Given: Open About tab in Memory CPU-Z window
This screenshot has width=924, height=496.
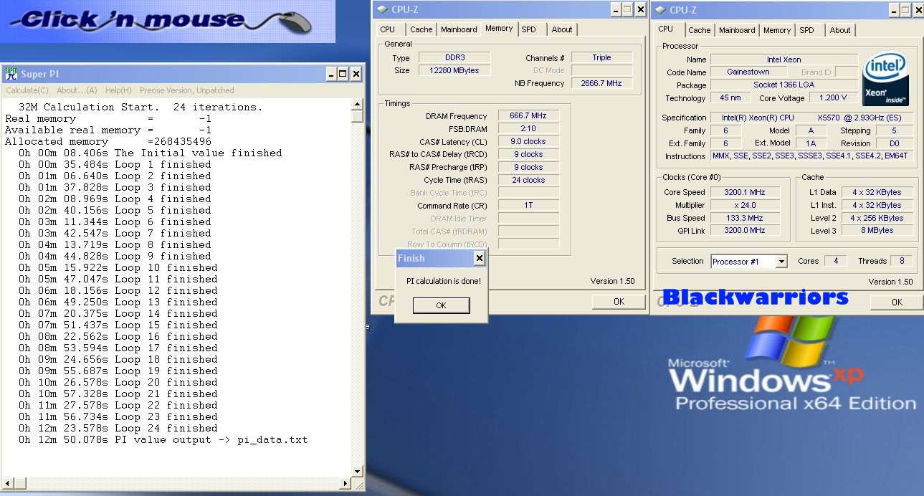Looking at the screenshot, I should [x=562, y=29].
